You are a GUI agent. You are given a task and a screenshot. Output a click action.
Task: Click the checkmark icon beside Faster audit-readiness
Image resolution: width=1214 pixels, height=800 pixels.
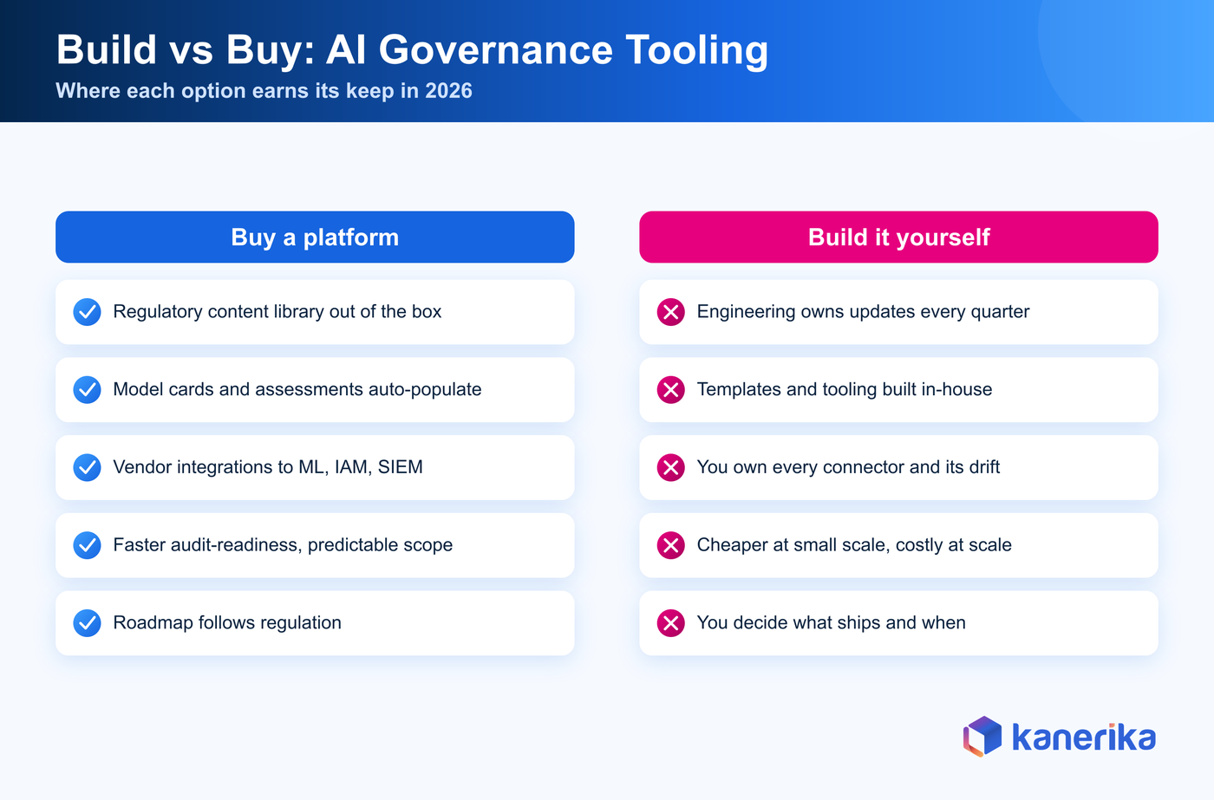tap(87, 545)
